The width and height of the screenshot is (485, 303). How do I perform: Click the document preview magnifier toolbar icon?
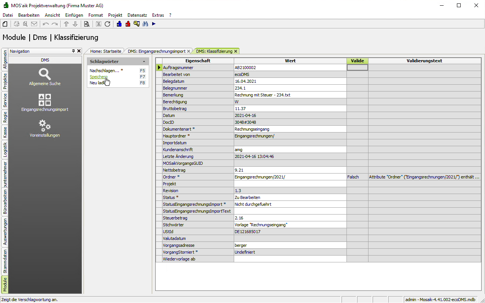coord(87,24)
